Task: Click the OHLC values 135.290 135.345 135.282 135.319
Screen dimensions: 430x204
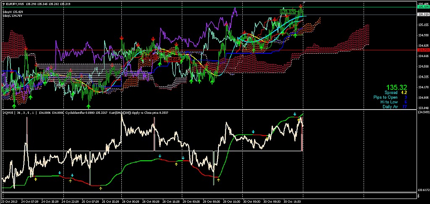Action: pyautogui.click(x=47, y=4)
